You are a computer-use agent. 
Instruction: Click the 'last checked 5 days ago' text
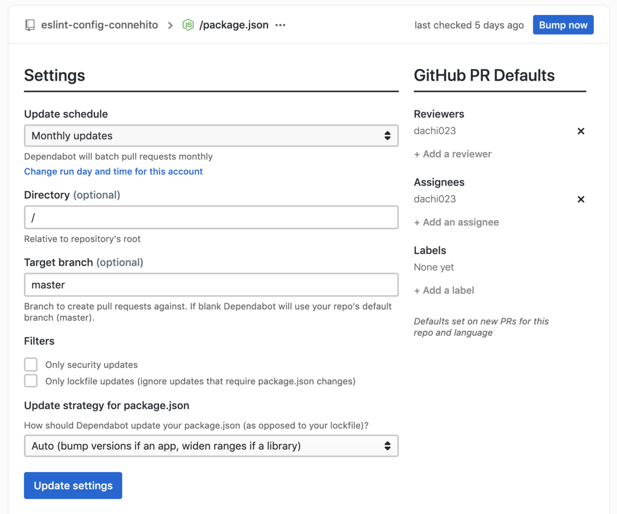pyautogui.click(x=469, y=25)
